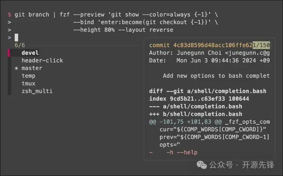The height and width of the screenshot is (176, 283).
Task: Select the tmux branch
Action: tap(28, 83)
